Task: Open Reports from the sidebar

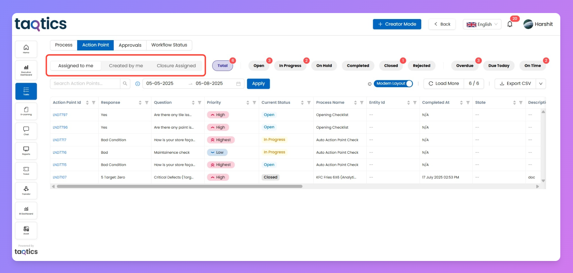Action: tap(26, 151)
